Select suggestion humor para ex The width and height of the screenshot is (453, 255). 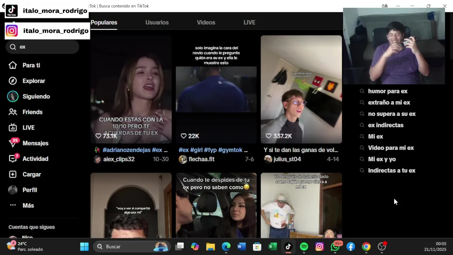(x=388, y=91)
